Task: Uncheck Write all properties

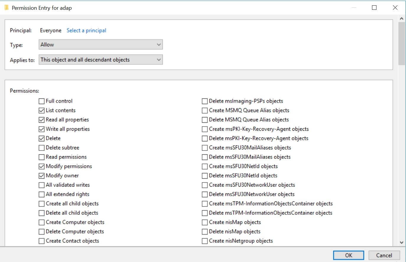Action: click(x=42, y=129)
